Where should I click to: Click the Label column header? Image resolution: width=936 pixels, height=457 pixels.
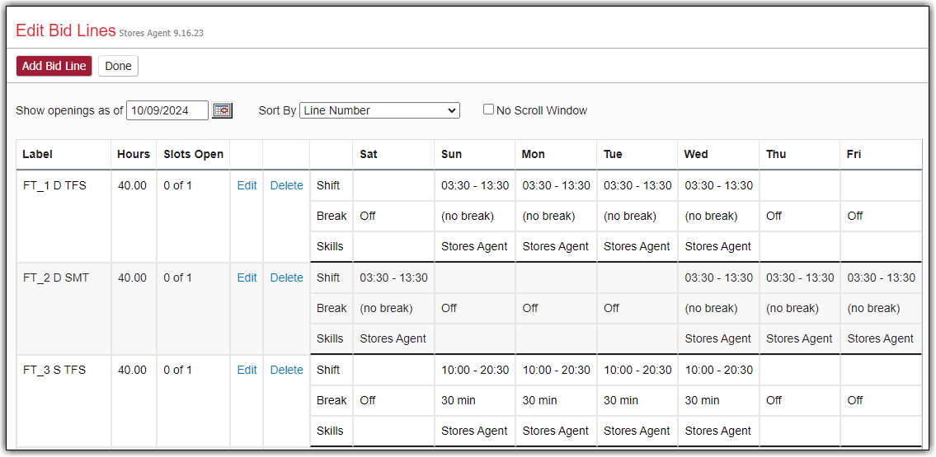(37, 154)
